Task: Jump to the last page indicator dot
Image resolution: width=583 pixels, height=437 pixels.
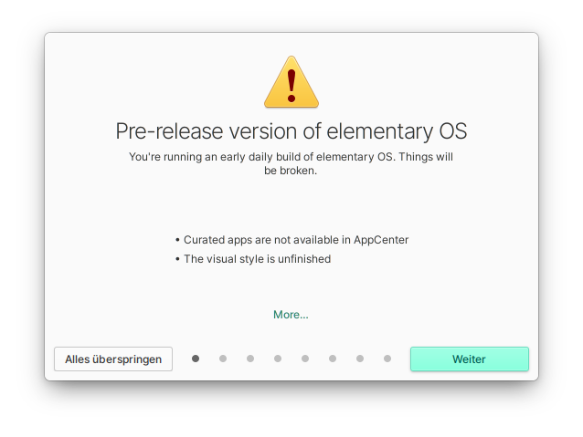Action: 387,359
